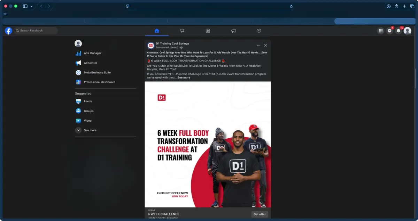Open your profile from the sidebar avatar
The image size is (418, 221).
click(x=78, y=43)
